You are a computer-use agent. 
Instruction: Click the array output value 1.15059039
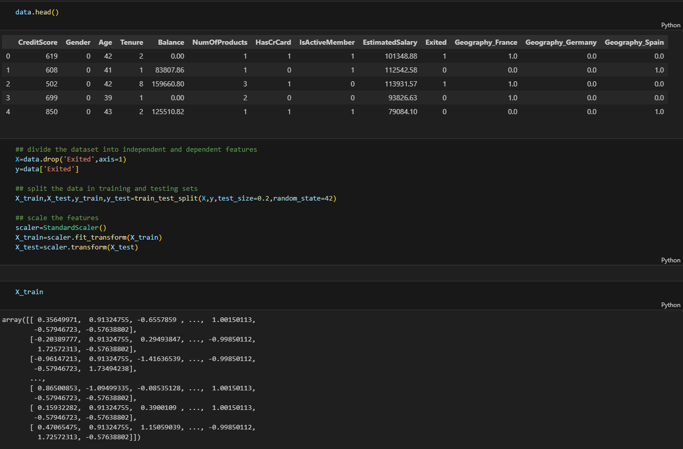(161, 427)
